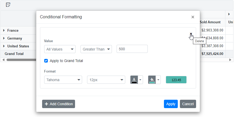Open the All Values dropdown
The image size is (234, 117).
tap(60, 49)
